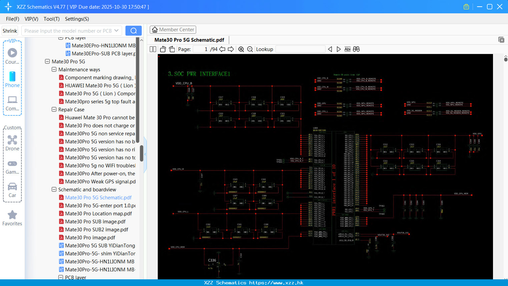Open Mate30Pro 5G SUB YiDianTong file
The height and width of the screenshot is (286, 508).
pyautogui.click(x=97, y=245)
